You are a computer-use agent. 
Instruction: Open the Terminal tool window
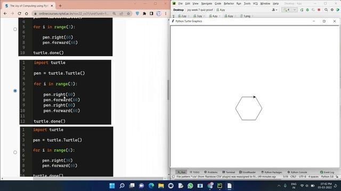tap(229, 172)
